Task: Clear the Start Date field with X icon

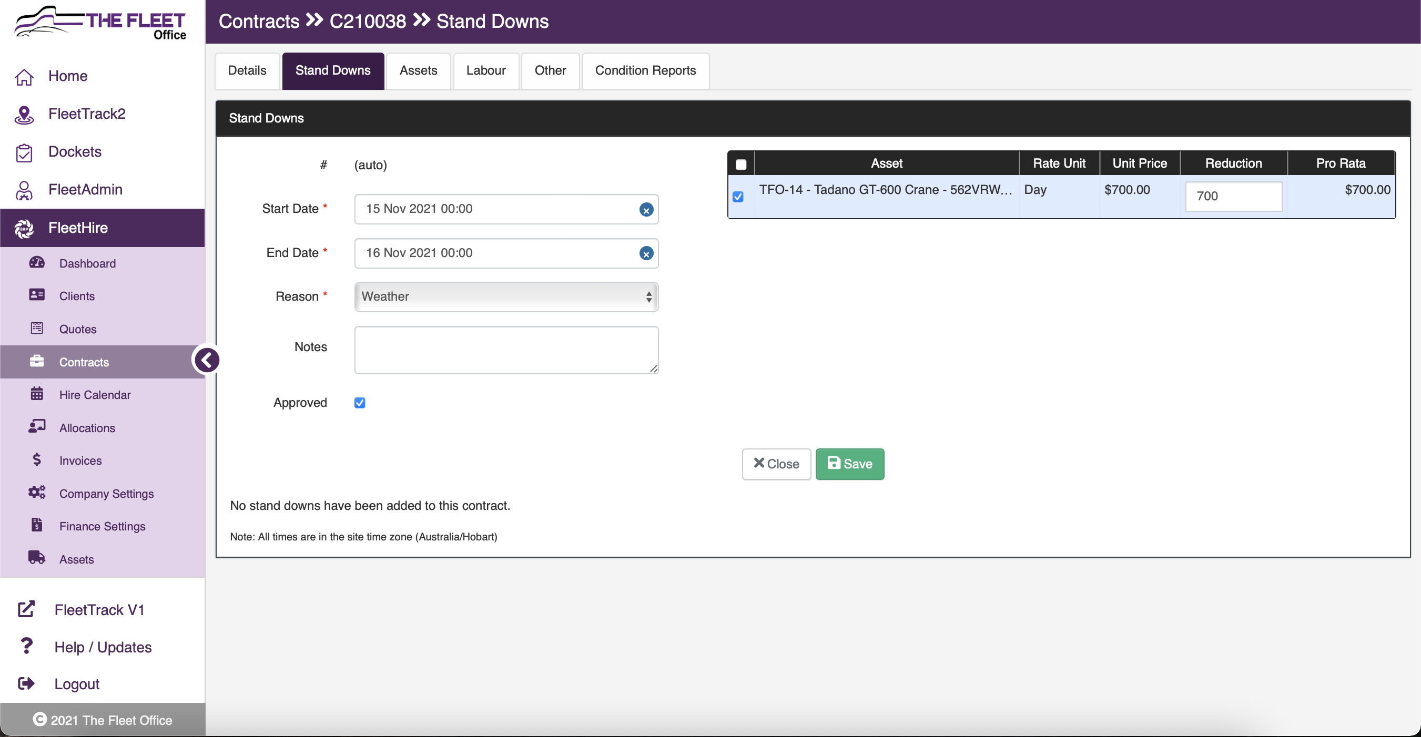Action: (x=646, y=209)
